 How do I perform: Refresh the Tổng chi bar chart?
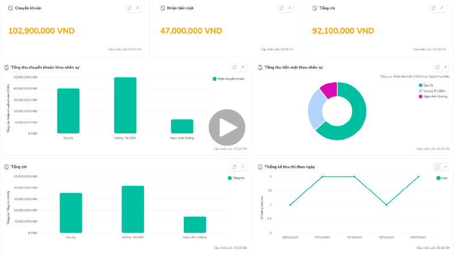(x=234, y=167)
